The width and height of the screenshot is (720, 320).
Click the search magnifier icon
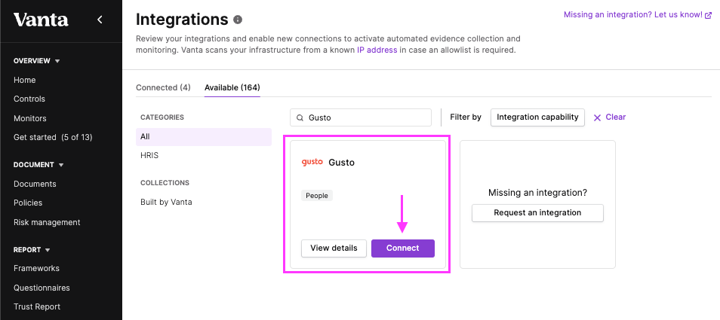(300, 117)
